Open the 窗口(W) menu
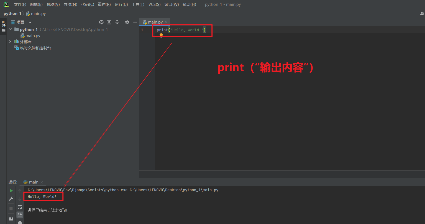Screen dimensions: 425x224 tap(172, 4)
